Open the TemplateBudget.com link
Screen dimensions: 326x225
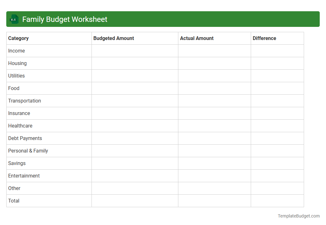[x=298, y=216]
